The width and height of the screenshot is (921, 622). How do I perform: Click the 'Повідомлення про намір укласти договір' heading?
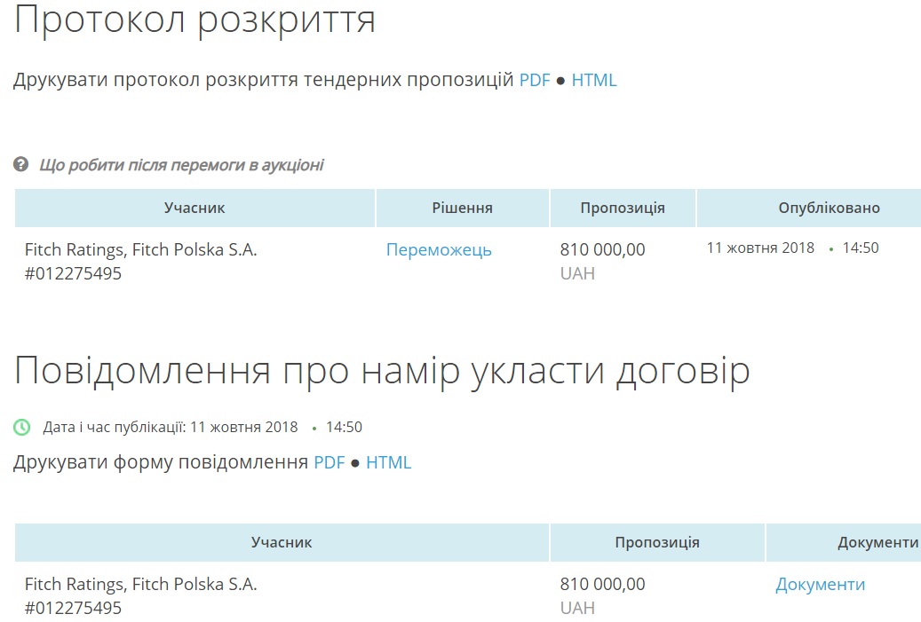382,371
